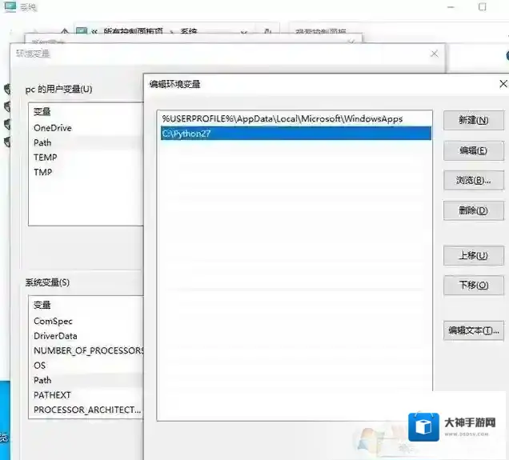Image resolution: width=509 pixels, height=460 pixels.
Task: Move entry down with 下移(O)
Action: [474, 285]
